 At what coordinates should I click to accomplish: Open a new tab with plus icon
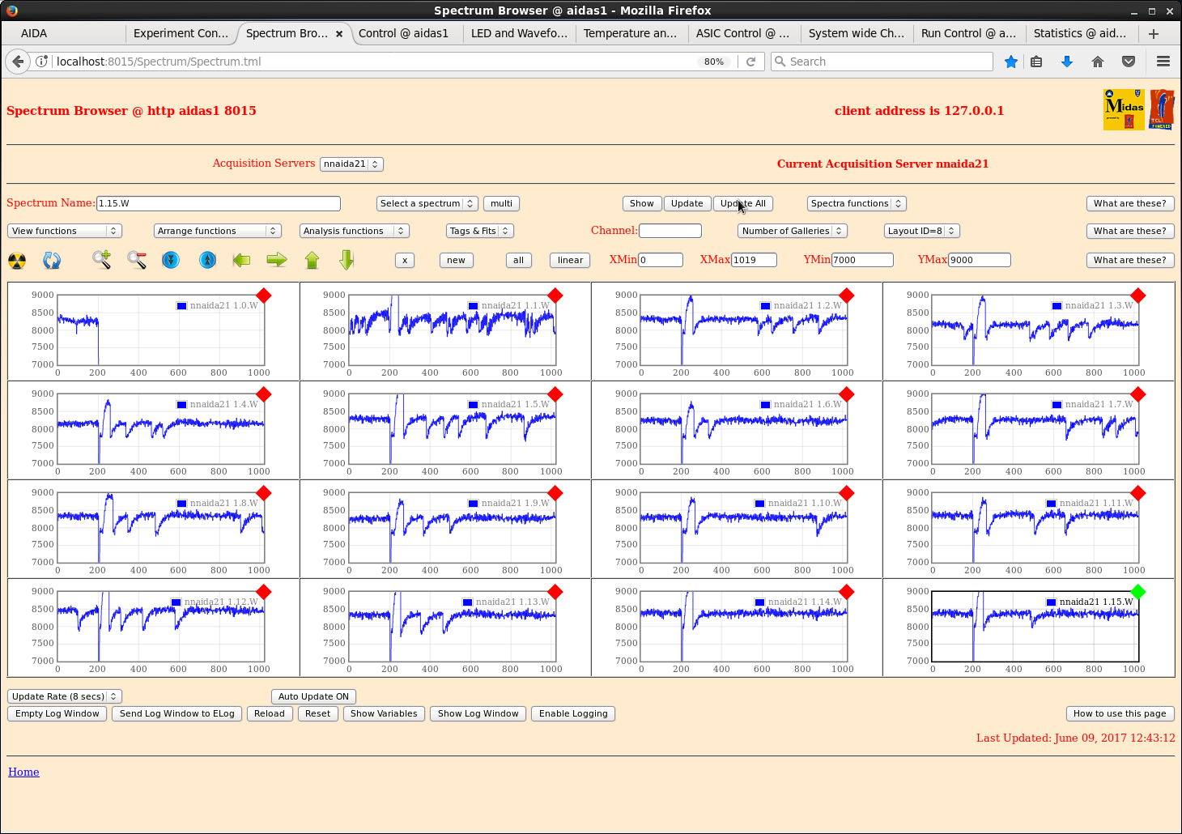pyautogui.click(x=1154, y=33)
